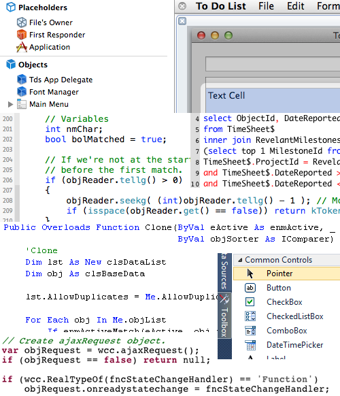
Task: Click the '// Variables' comment
Action: pos(77,118)
